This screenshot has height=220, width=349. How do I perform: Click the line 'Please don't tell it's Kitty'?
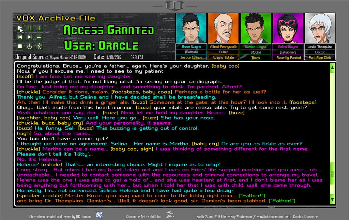55,154
